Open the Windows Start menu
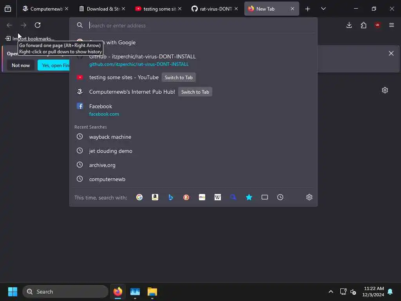Screen dimensions: 401x301 [13, 292]
